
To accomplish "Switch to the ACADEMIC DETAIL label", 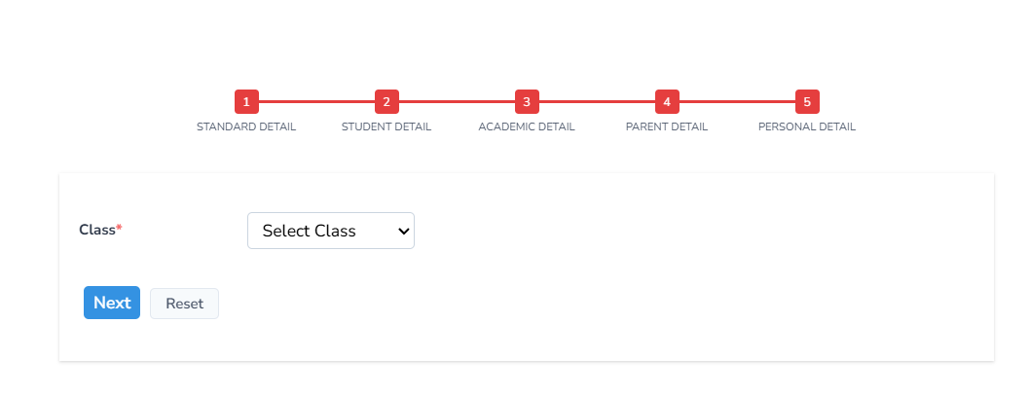I will [x=527, y=127].
